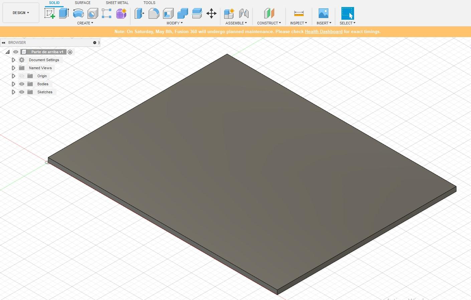Select the Document Settings label

(x=44, y=60)
